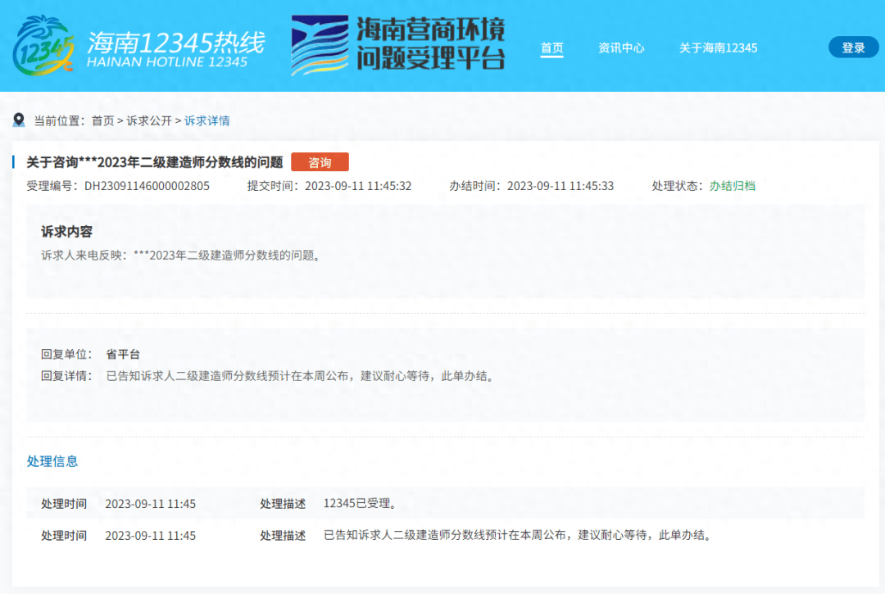Click the completion time 2023-09-11 11:45:33
The width and height of the screenshot is (885, 594).
pos(560,186)
